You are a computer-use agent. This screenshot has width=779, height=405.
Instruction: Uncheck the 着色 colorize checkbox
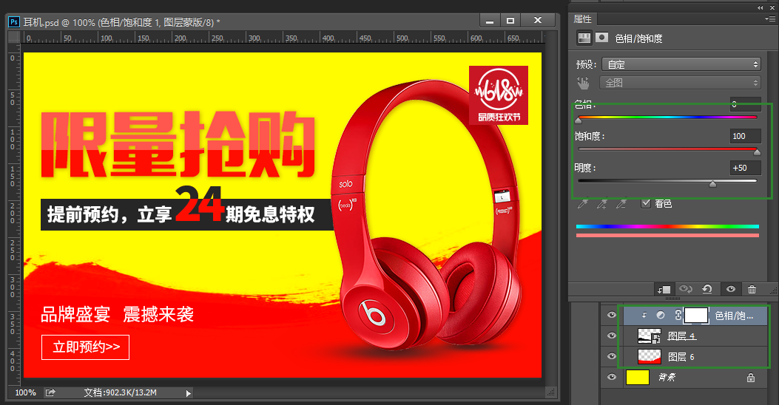(x=646, y=203)
